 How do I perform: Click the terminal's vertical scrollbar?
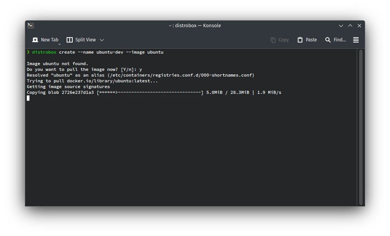(361, 126)
